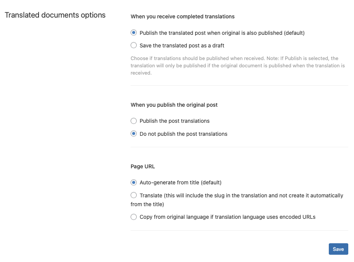Click 'When you receive completed translations' heading
Screen dimensions: 354x262
click(183, 16)
